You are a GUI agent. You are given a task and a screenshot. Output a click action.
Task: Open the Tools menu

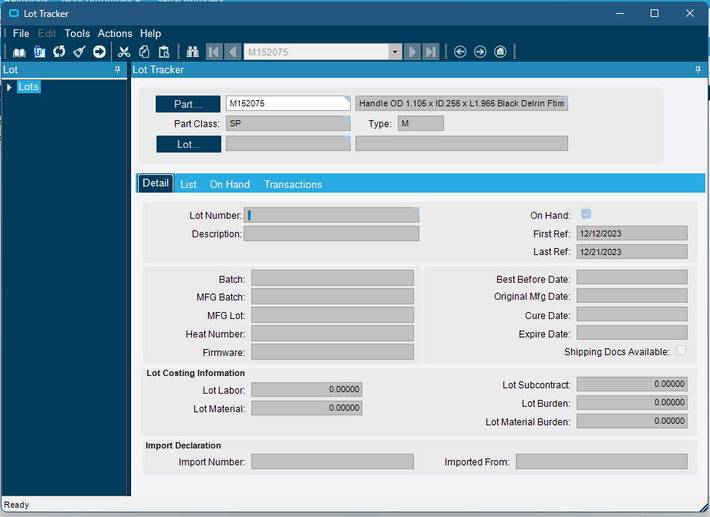(x=77, y=33)
